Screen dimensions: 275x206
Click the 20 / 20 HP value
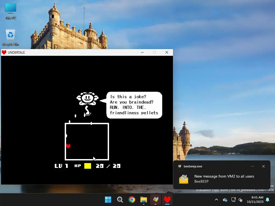point(108,166)
